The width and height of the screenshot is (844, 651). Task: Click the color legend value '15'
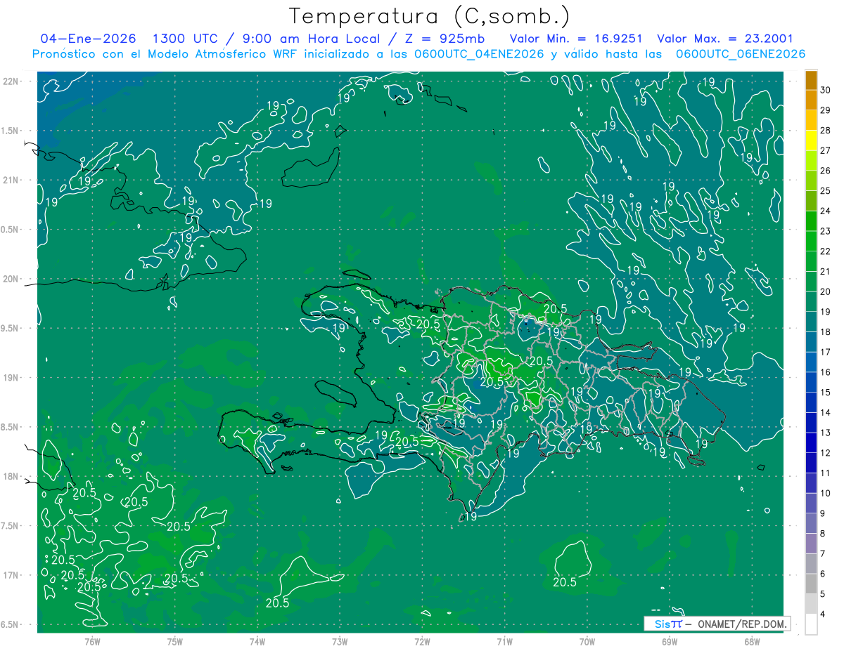click(x=826, y=393)
